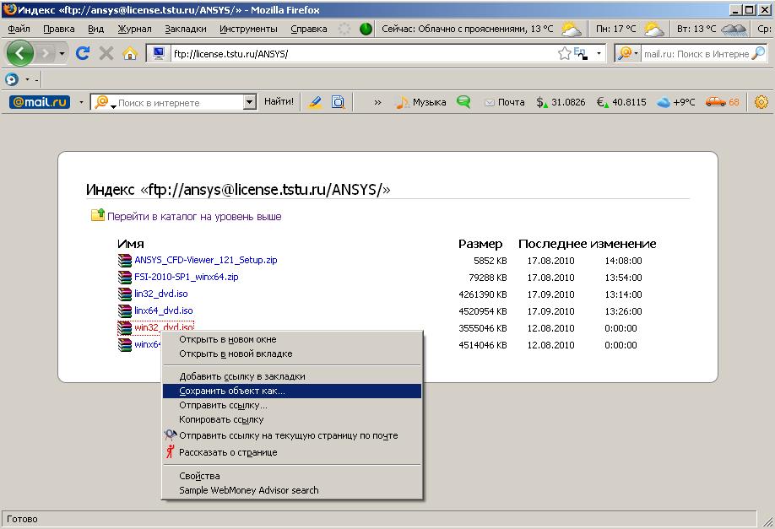Open the FSI-2010-SP1_winx64.zip link
The height and width of the screenshot is (529, 775).
pyautogui.click(x=187, y=277)
